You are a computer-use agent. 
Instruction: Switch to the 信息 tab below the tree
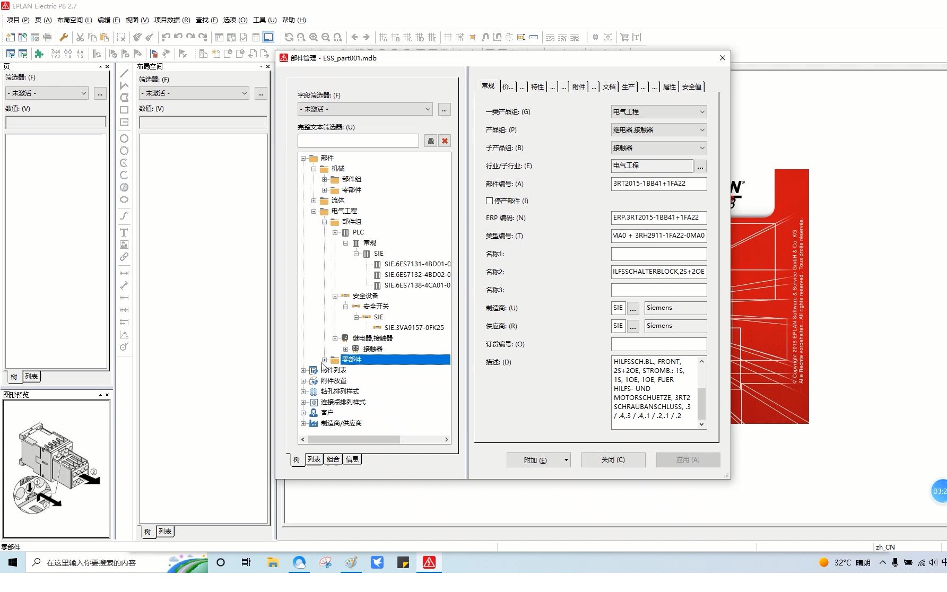point(352,459)
